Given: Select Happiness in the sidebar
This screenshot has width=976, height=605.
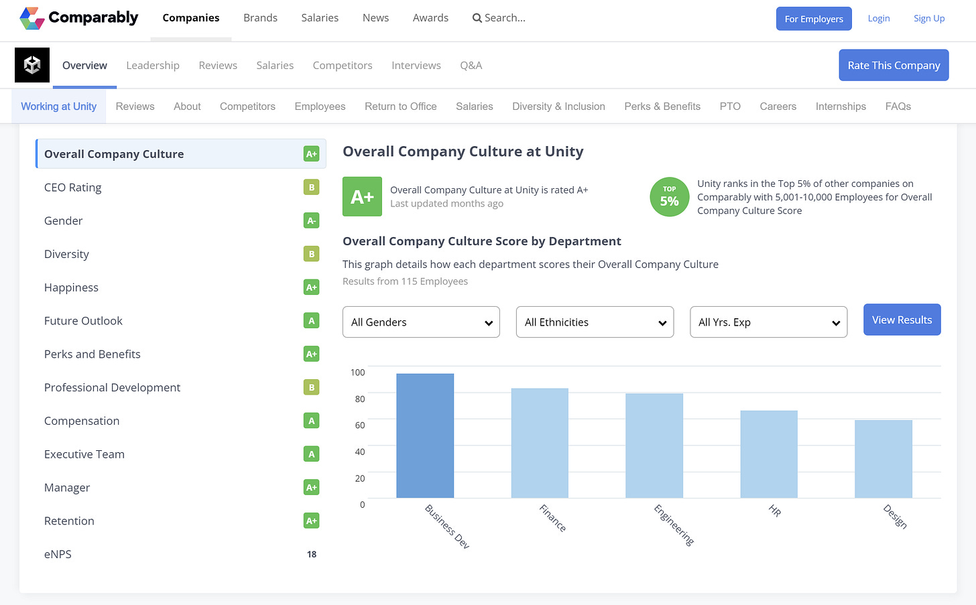Looking at the screenshot, I should tap(181, 287).
